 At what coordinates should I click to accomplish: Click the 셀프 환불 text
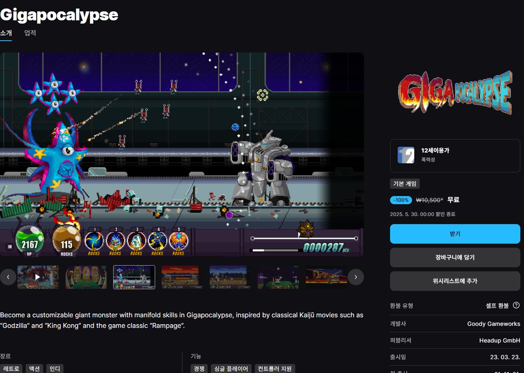(497, 305)
